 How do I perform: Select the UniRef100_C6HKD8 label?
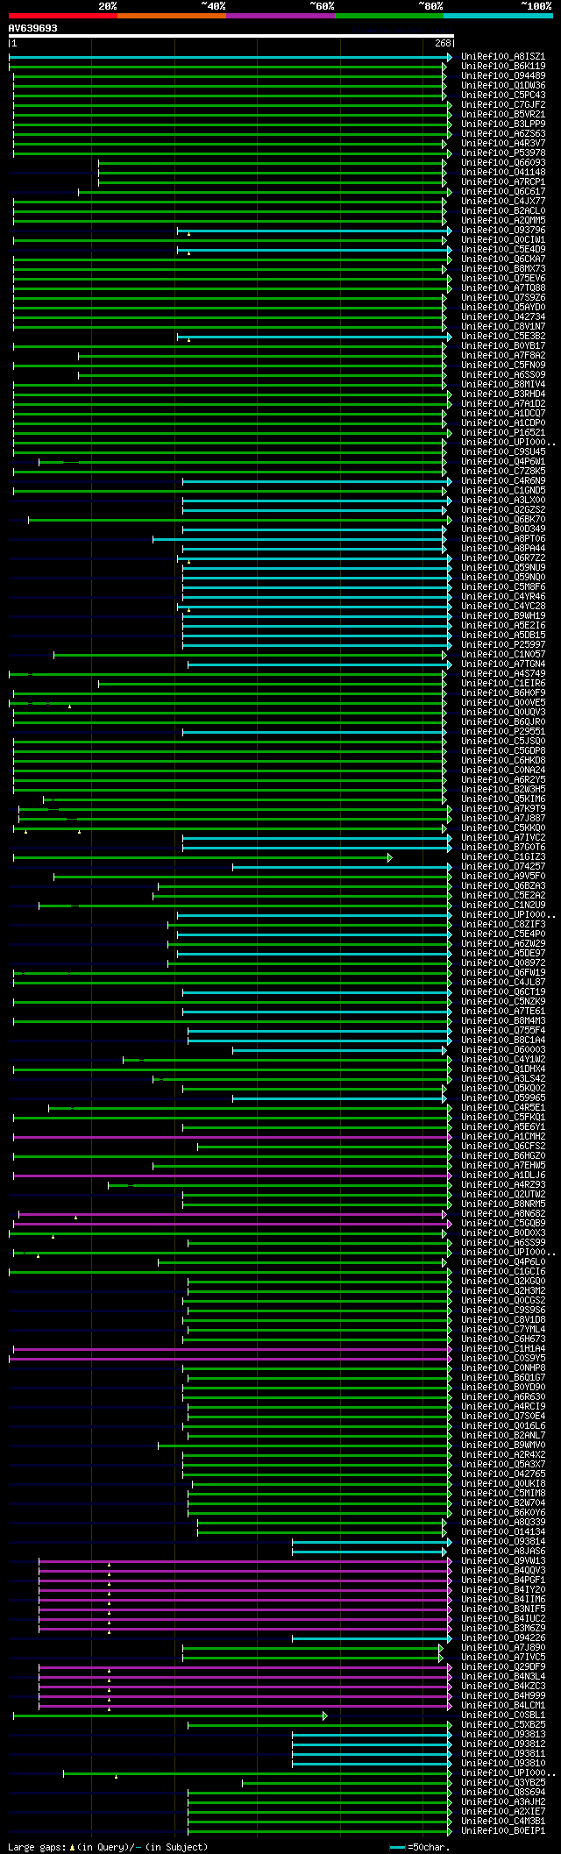503,761
